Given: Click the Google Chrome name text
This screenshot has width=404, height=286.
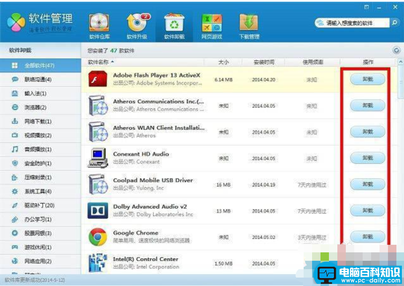Looking at the screenshot, I should coord(135,233).
